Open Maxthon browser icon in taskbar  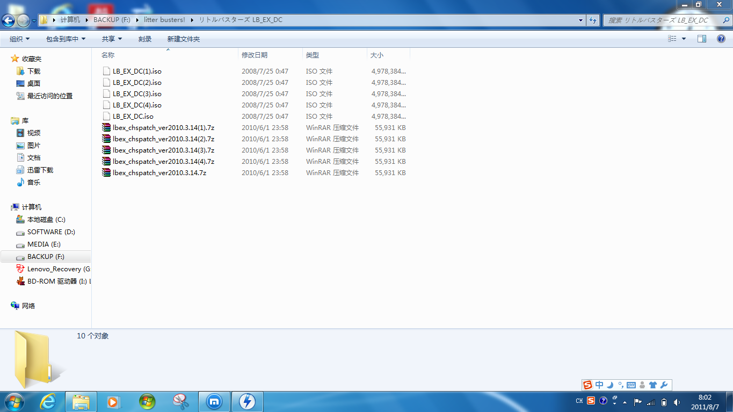(214, 401)
